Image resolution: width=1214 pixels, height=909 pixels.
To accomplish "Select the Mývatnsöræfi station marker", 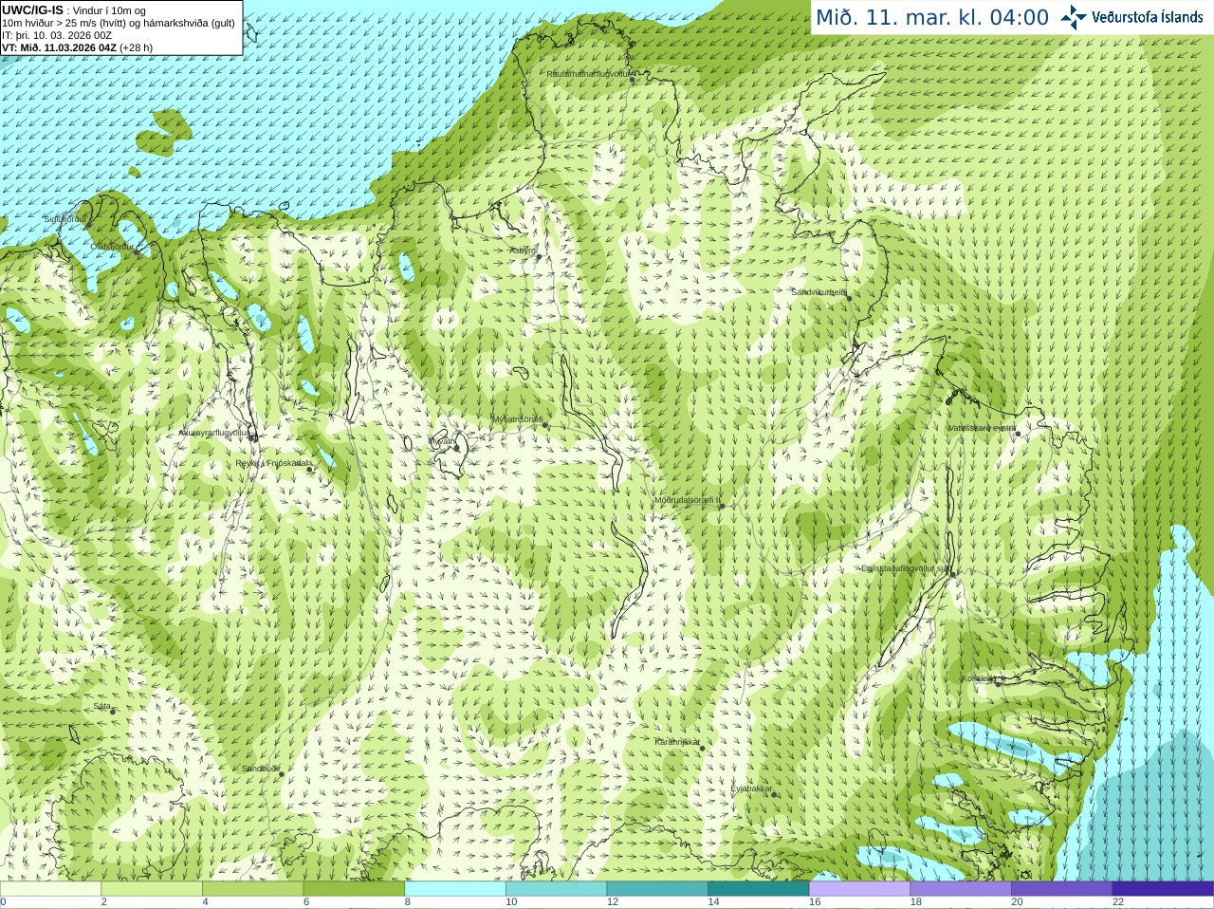I will tap(545, 424).
